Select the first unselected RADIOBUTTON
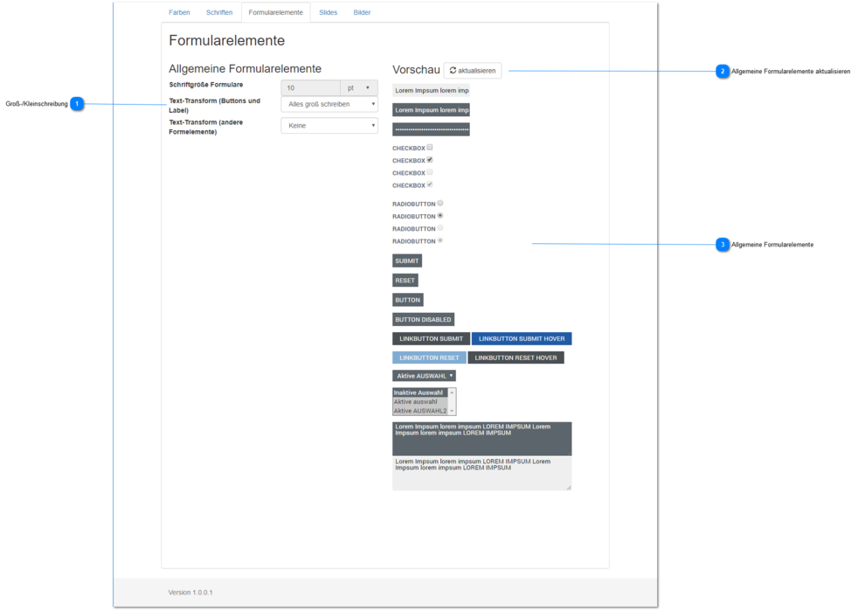 440,203
